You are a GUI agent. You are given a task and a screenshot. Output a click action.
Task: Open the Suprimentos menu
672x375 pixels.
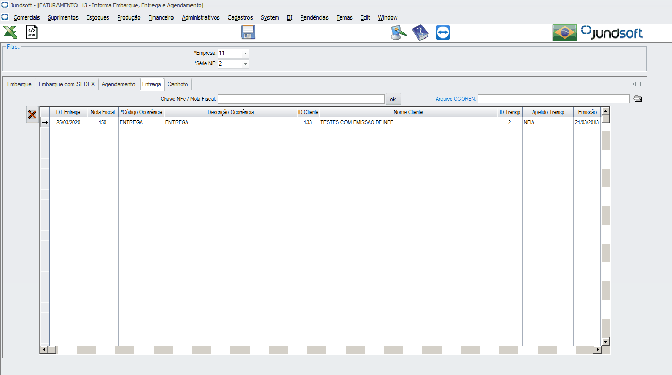pyautogui.click(x=63, y=17)
